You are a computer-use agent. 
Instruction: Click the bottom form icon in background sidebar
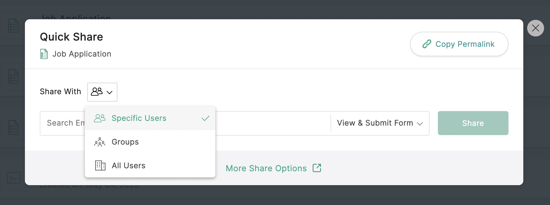pyautogui.click(x=13, y=178)
